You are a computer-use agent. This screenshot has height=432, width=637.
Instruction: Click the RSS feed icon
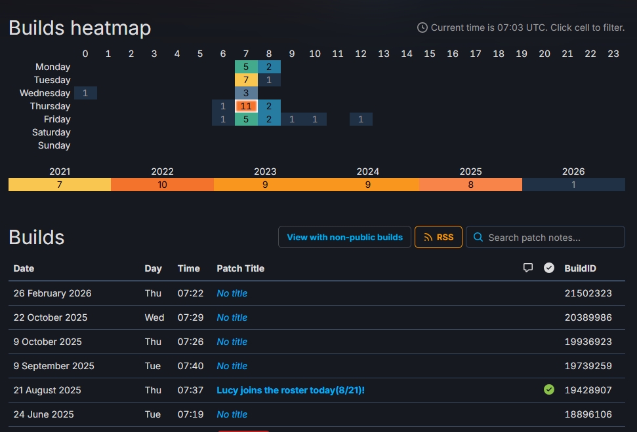(x=428, y=238)
